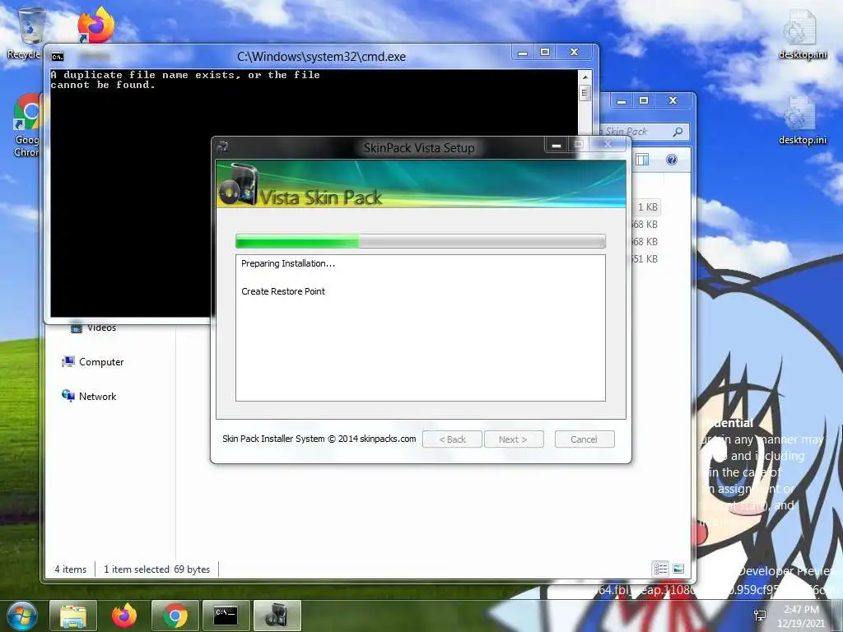Click the cmd.exe scroll up arrow
The image size is (843, 632).
585,77
